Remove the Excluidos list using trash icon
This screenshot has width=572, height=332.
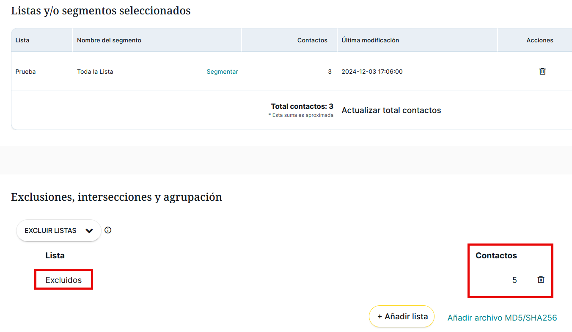click(541, 279)
